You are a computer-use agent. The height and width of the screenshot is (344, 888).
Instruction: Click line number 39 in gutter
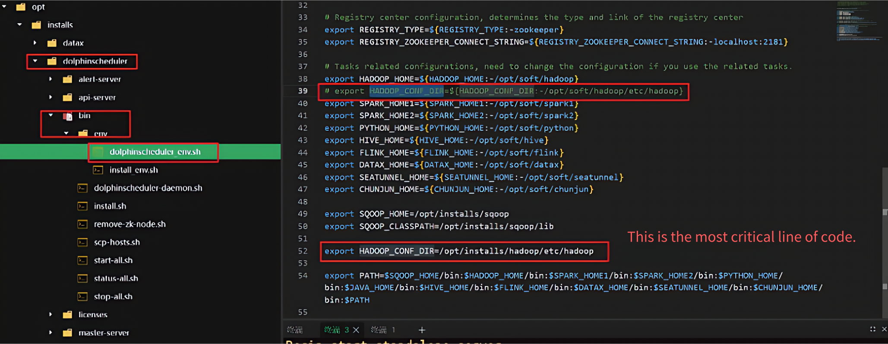point(303,91)
